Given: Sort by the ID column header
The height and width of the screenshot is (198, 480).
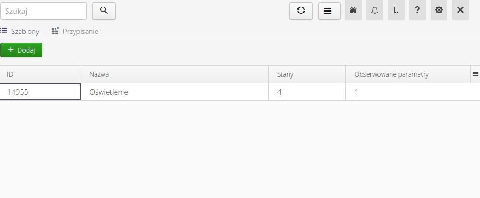Looking at the screenshot, I should (41, 74).
